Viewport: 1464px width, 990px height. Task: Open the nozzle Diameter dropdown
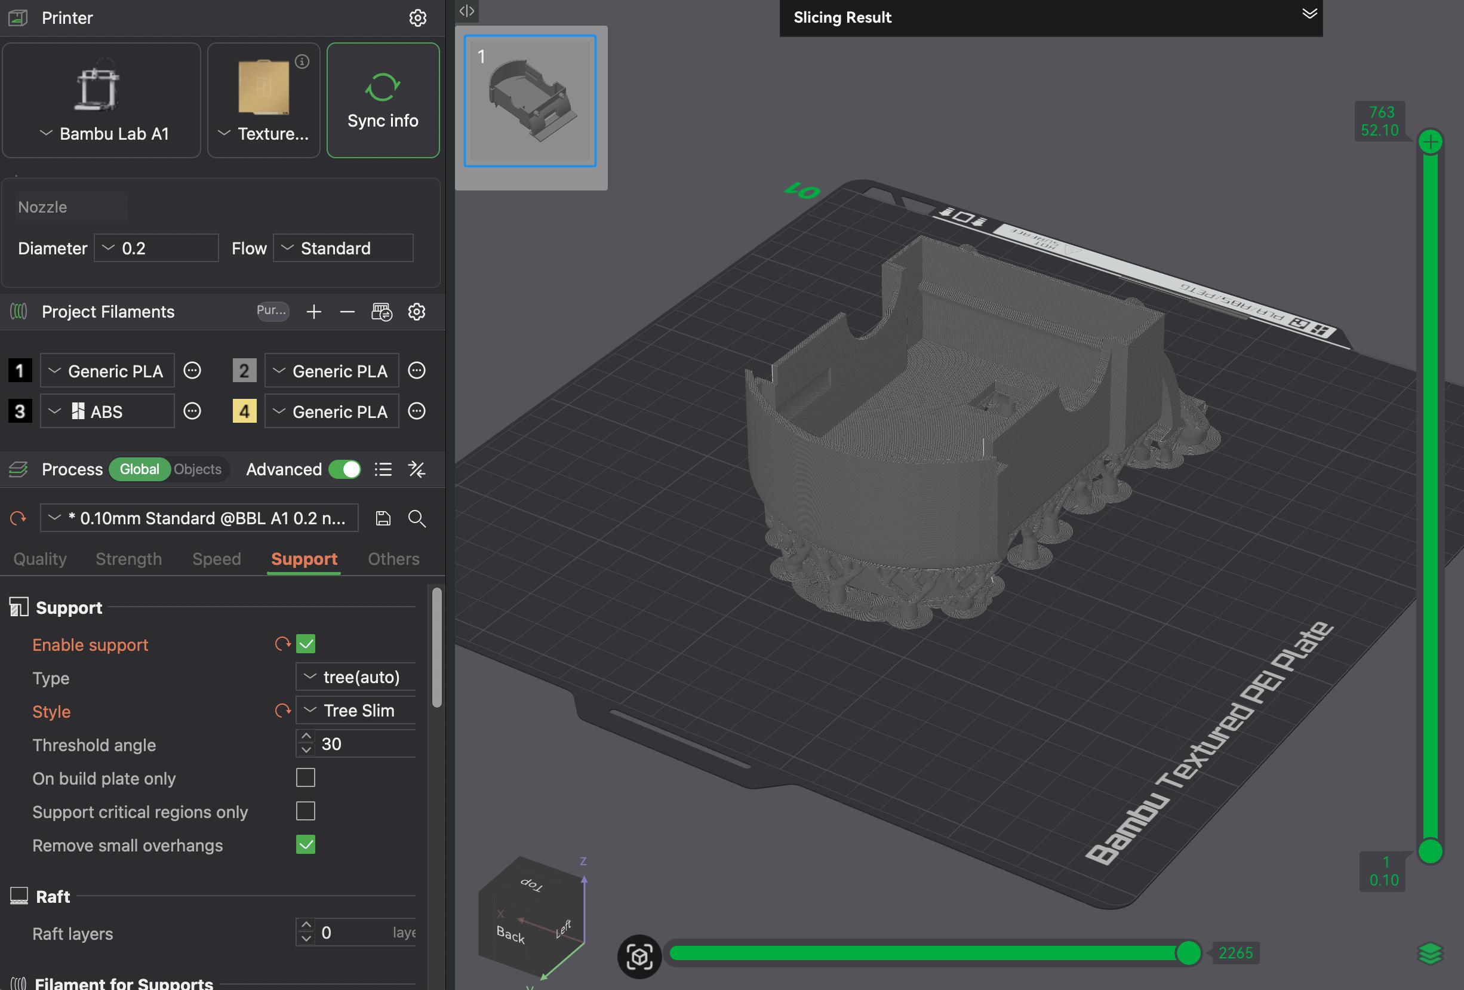point(156,248)
